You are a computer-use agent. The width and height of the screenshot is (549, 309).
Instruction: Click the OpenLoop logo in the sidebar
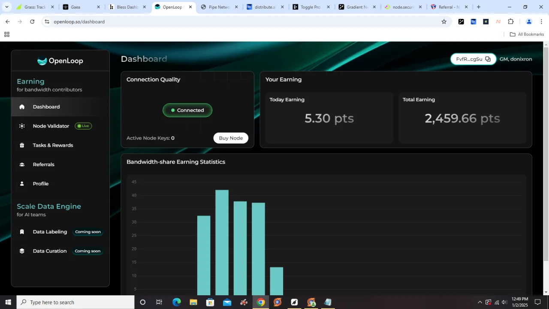60,61
